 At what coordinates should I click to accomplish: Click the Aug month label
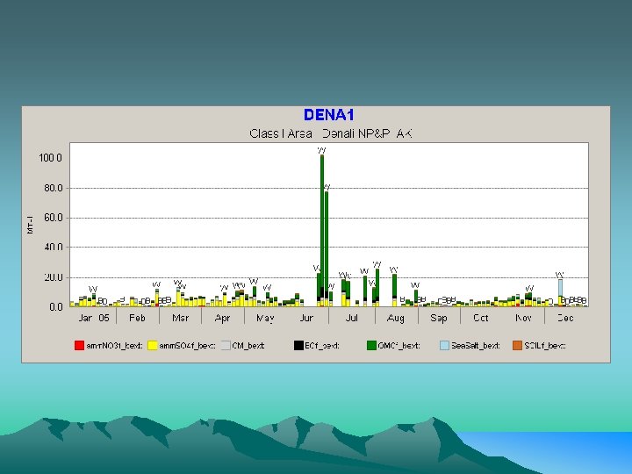395,318
